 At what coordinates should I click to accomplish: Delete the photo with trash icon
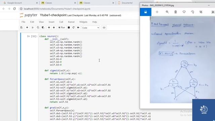(175, 12)
